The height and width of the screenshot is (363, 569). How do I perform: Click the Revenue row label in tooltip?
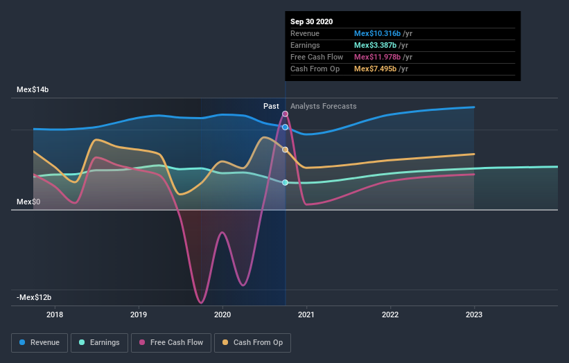pos(305,33)
